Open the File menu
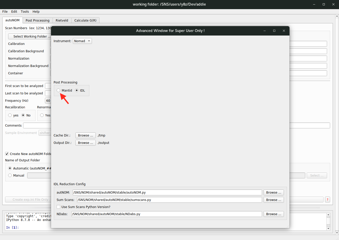This screenshot has height=240, width=339. click(x=5, y=12)
